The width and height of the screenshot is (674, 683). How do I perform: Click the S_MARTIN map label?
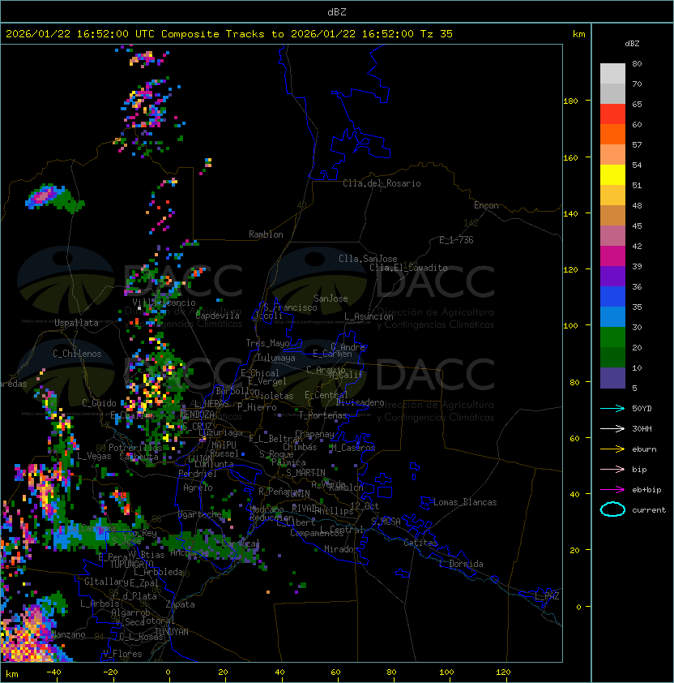click(305, 473)
